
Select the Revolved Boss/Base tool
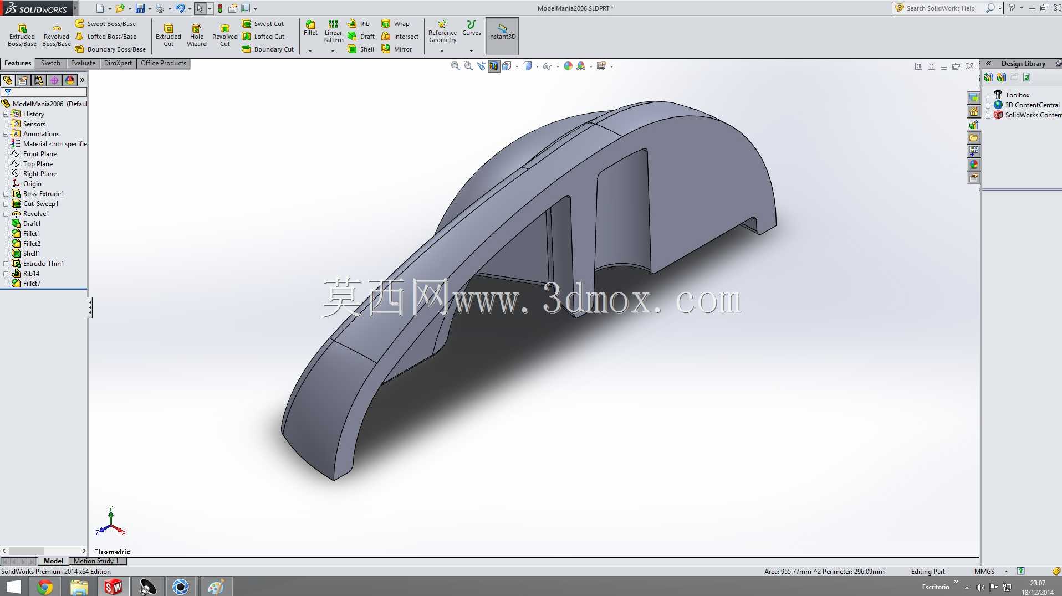57,35
